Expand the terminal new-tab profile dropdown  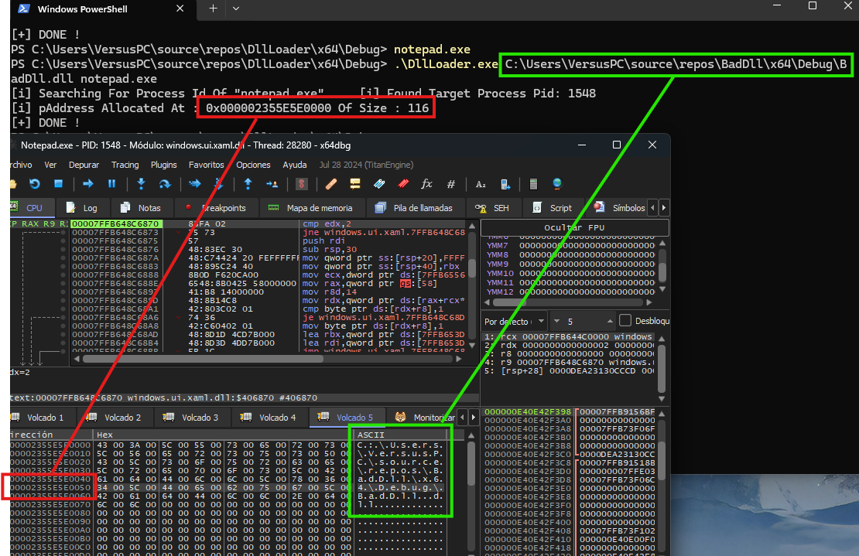point(236,9)
